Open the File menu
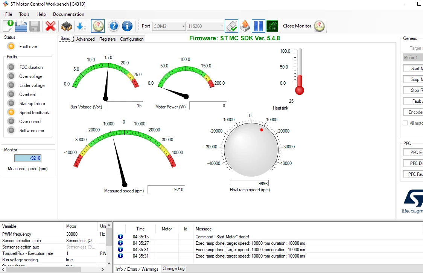The image size is (423, 273). (9, 14)
